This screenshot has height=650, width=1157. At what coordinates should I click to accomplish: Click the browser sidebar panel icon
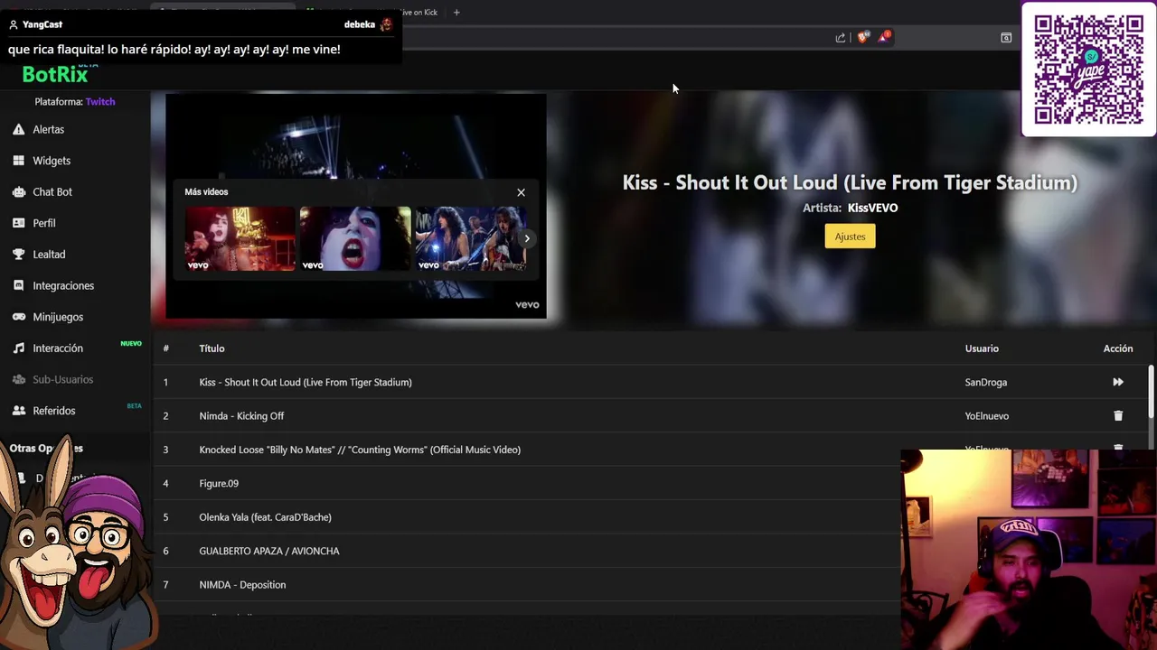point(1006,38)
